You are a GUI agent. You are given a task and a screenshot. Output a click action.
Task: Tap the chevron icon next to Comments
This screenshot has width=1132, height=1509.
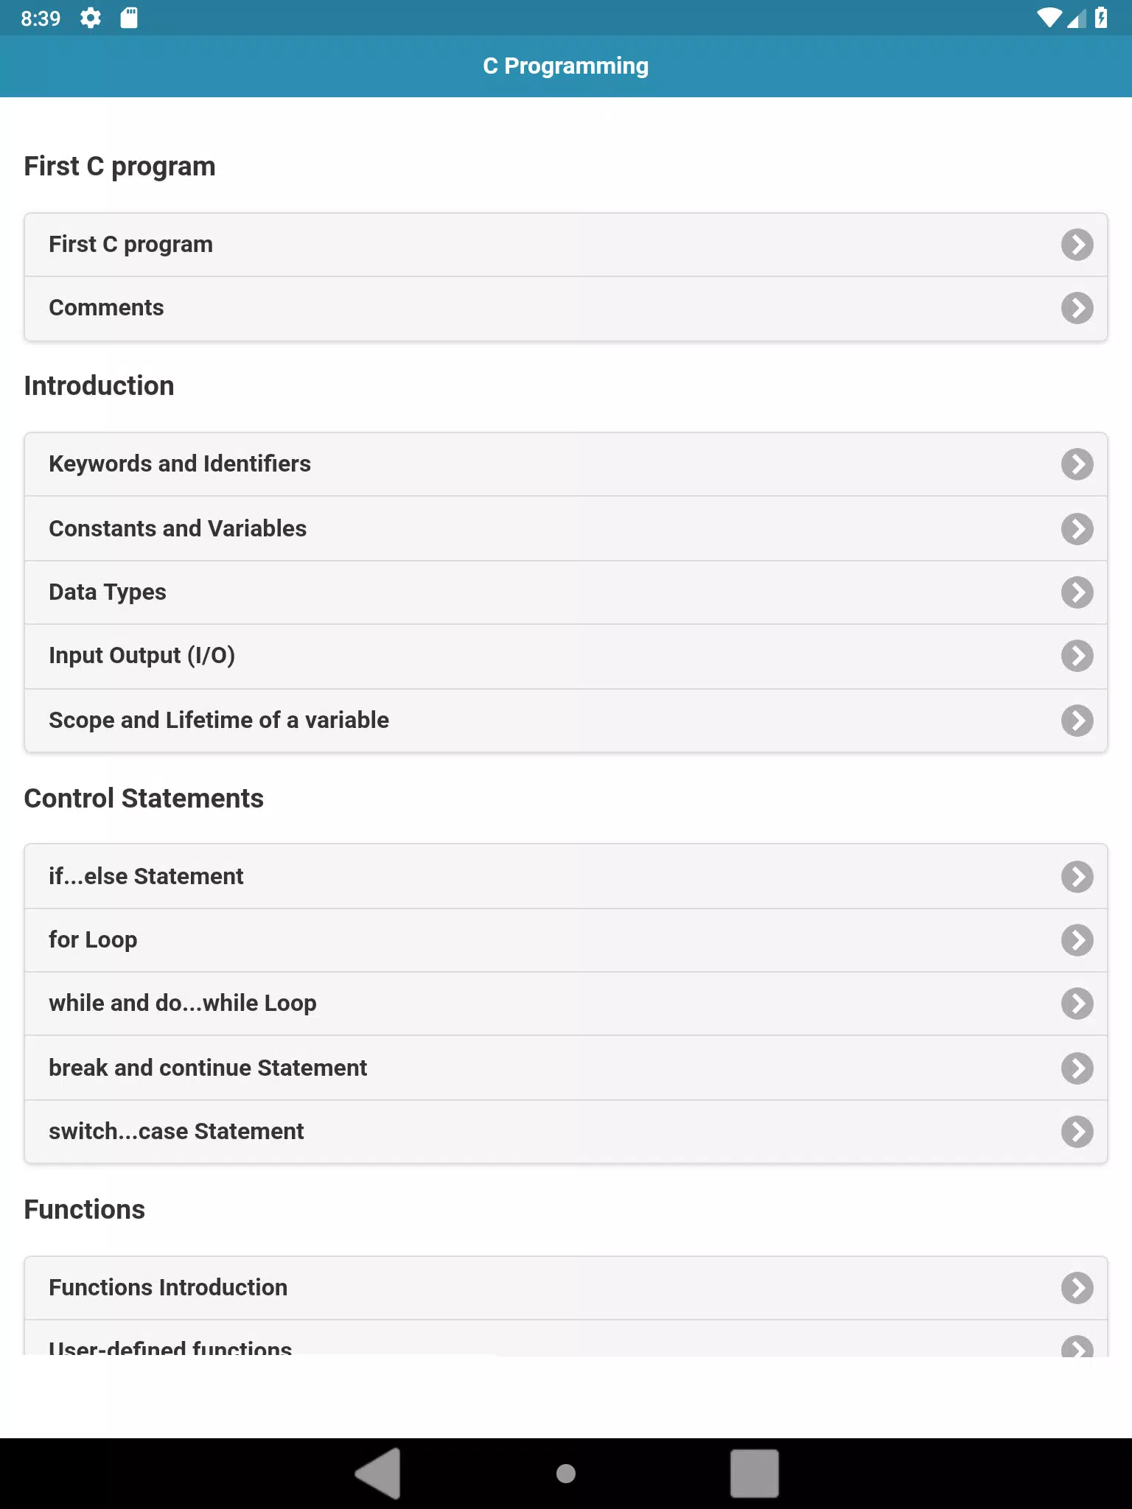click(x=1077, y=308)
